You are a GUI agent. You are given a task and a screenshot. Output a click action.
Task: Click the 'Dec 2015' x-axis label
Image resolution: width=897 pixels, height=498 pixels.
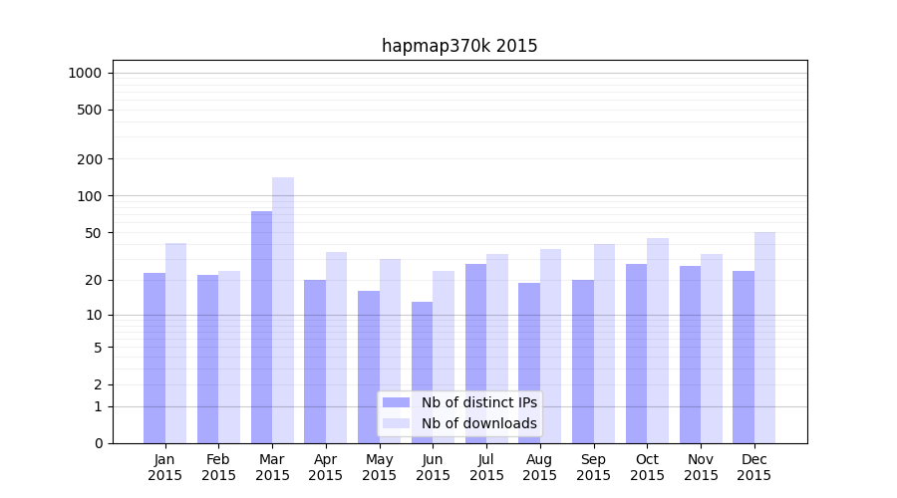point(754,467)
